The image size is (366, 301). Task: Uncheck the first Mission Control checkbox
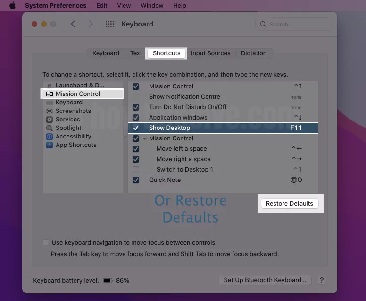[136, 86]
